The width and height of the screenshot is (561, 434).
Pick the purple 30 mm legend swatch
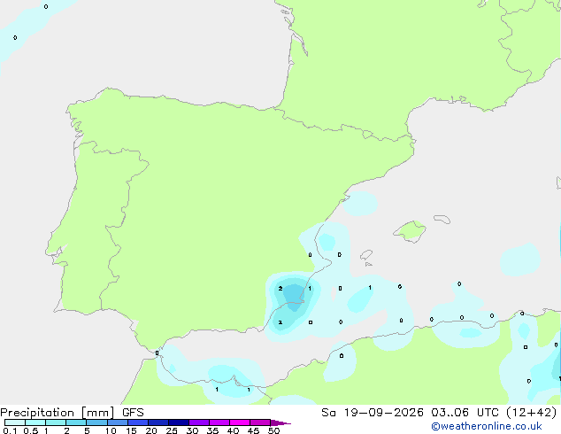point(199,422)
